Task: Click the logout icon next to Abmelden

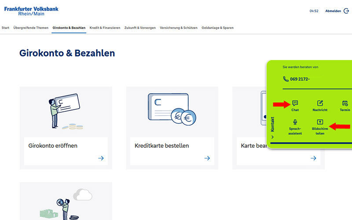Action: click(346, 11)
